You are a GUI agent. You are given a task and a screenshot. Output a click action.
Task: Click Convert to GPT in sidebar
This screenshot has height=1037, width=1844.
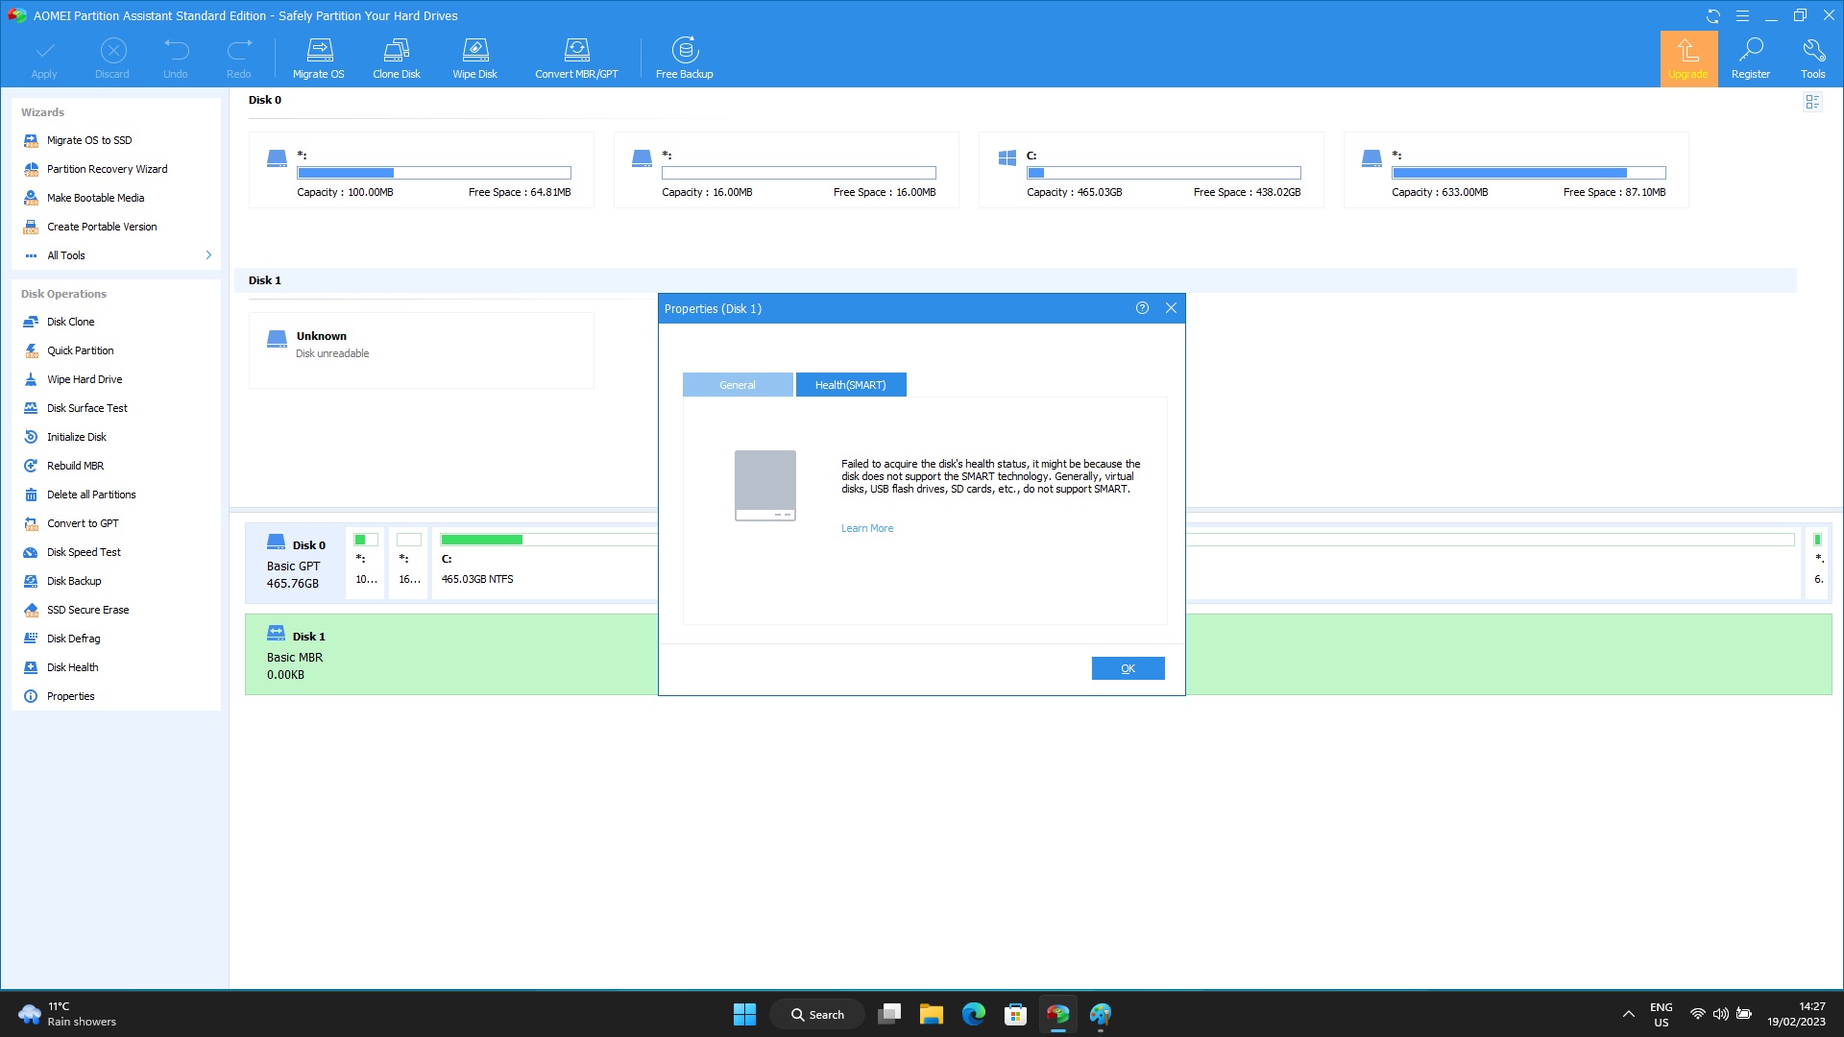pyautogui.click(x=83, y=523)
